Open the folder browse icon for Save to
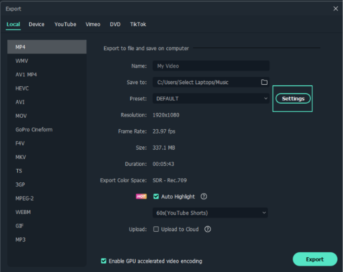 point(264,82)
